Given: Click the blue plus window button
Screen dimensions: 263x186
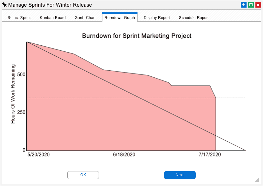Looking at the screenshot, I should [x=243, y=5].
